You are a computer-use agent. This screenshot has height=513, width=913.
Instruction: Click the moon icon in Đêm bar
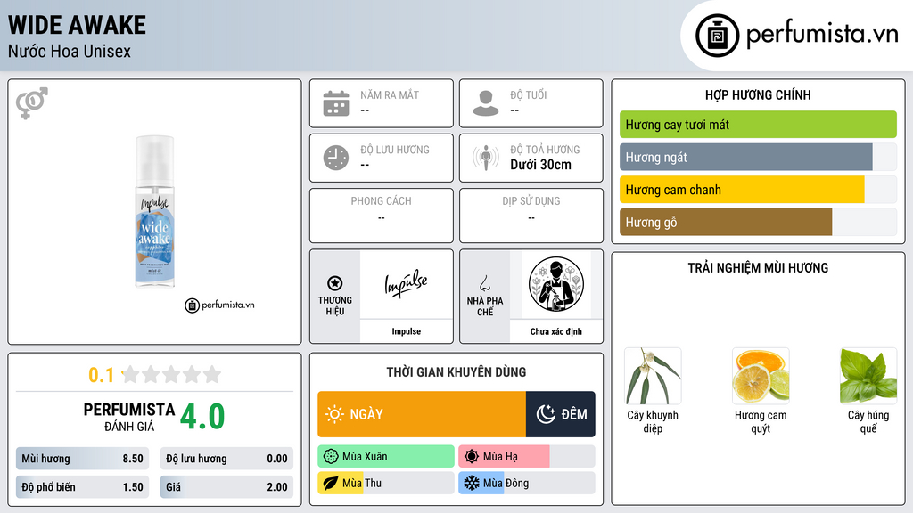[546, 414]
